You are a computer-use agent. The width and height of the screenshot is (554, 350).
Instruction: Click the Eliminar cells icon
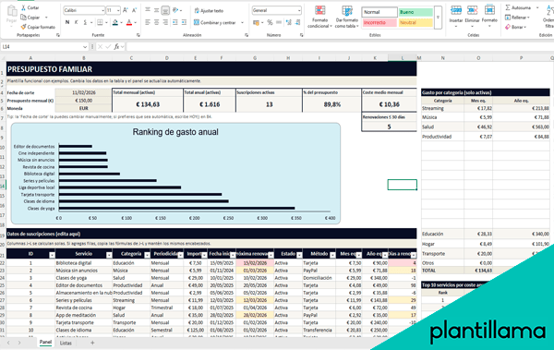[x=473, y=10]
